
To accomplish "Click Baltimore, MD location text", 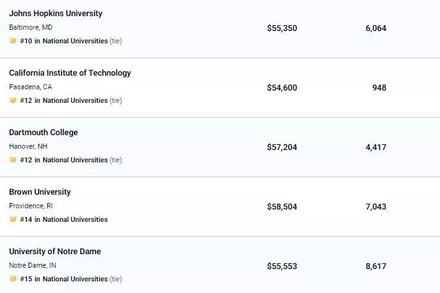I will (x=30, y=27).
